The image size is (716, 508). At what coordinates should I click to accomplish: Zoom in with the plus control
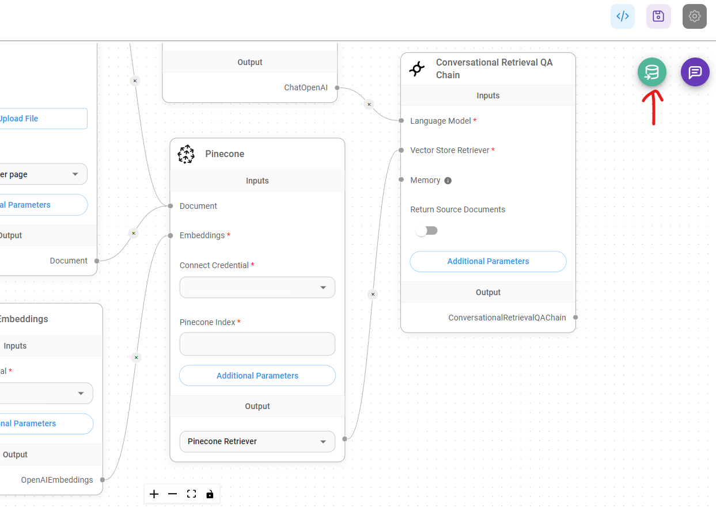(154, 494)
